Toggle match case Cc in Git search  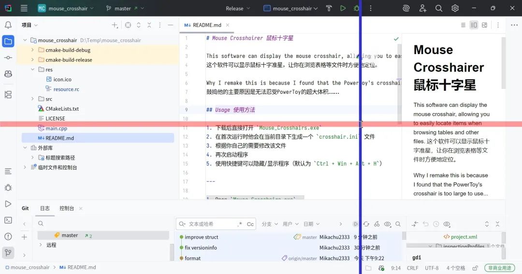click(250, 224)
